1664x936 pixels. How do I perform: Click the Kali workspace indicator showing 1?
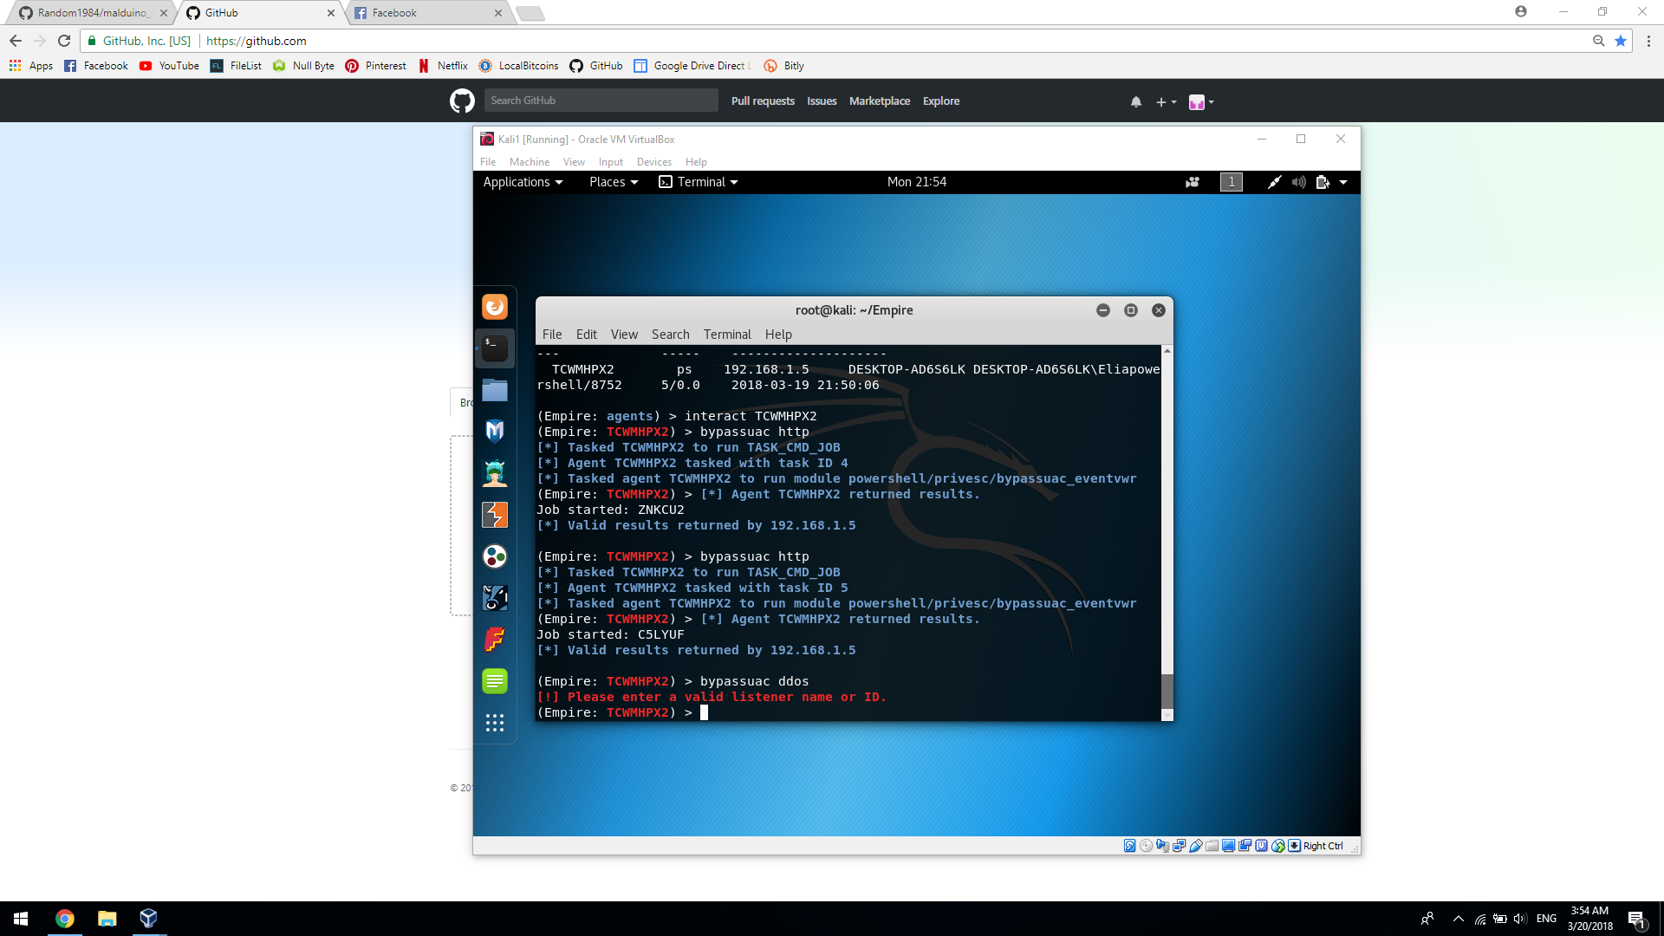1231,182
